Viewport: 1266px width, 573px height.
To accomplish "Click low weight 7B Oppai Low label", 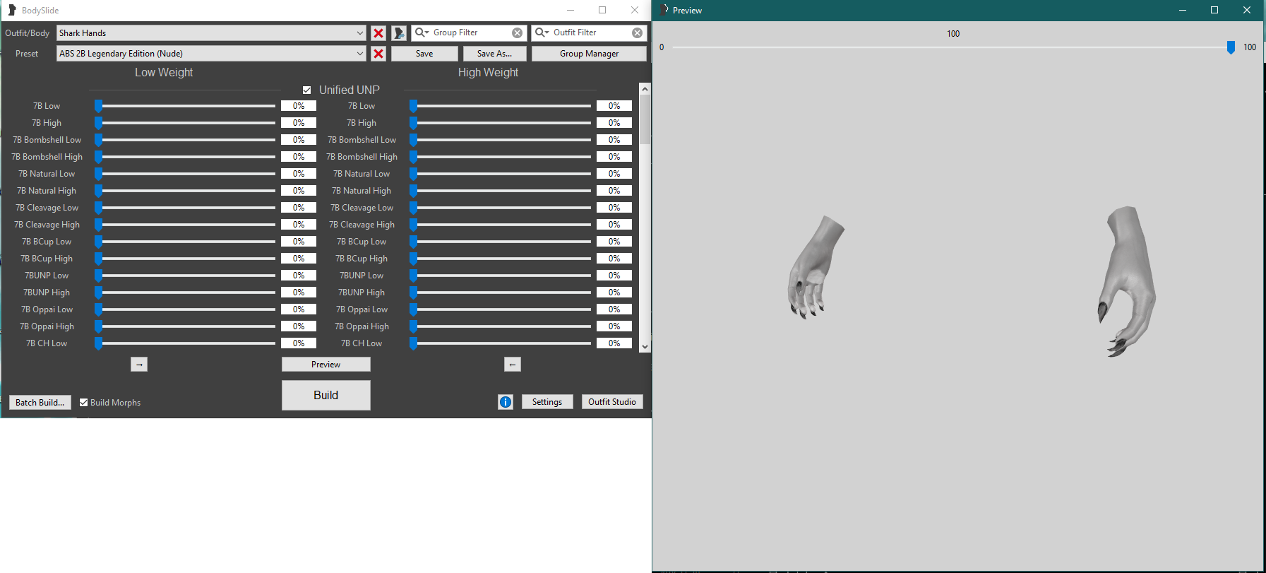I will (47, 309).
